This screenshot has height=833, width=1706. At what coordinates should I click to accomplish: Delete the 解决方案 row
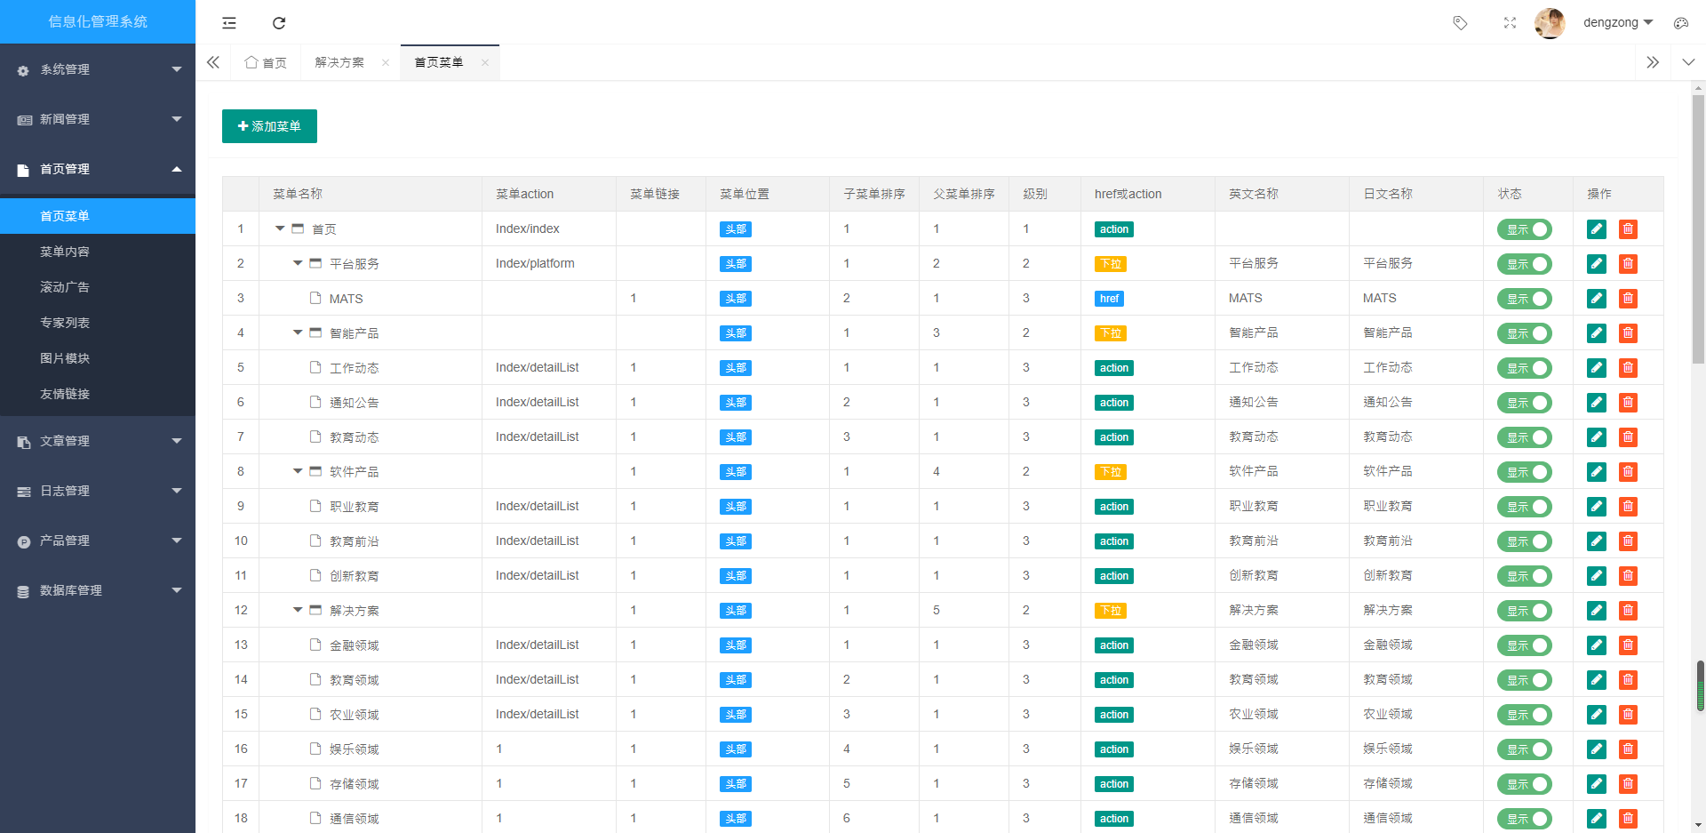[x=1628, y=611]
